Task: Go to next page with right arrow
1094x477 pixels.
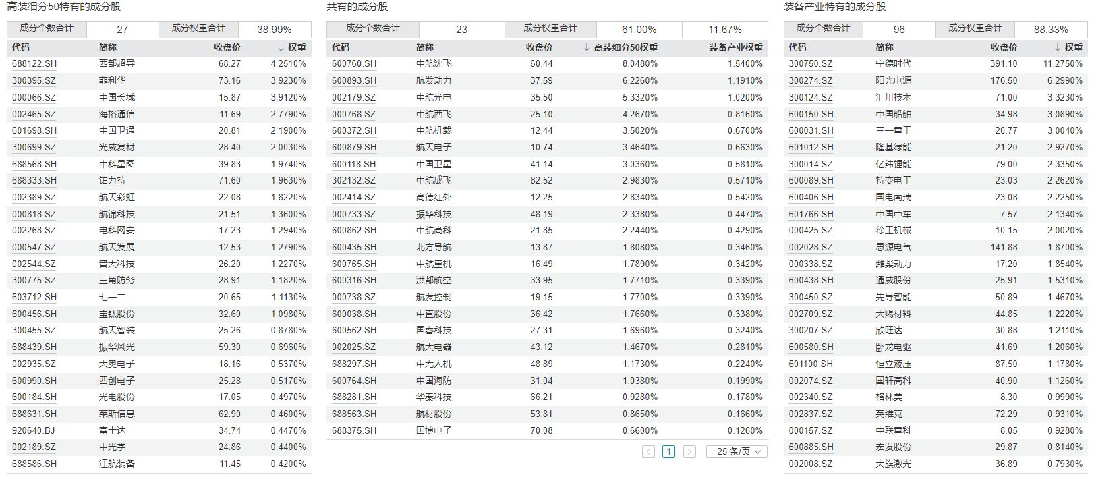Action: coord(689,452)
